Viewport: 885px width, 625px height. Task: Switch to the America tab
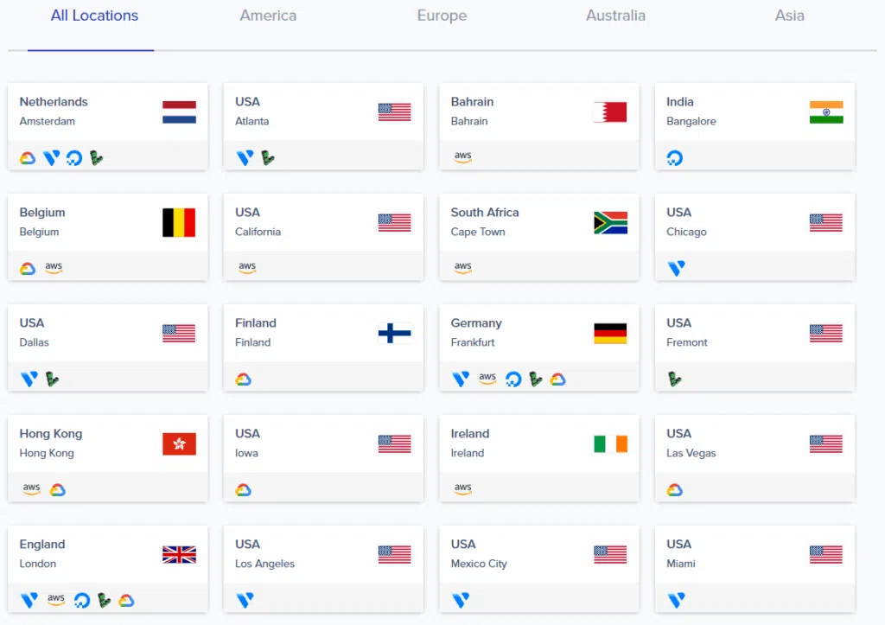coord(268,16)
